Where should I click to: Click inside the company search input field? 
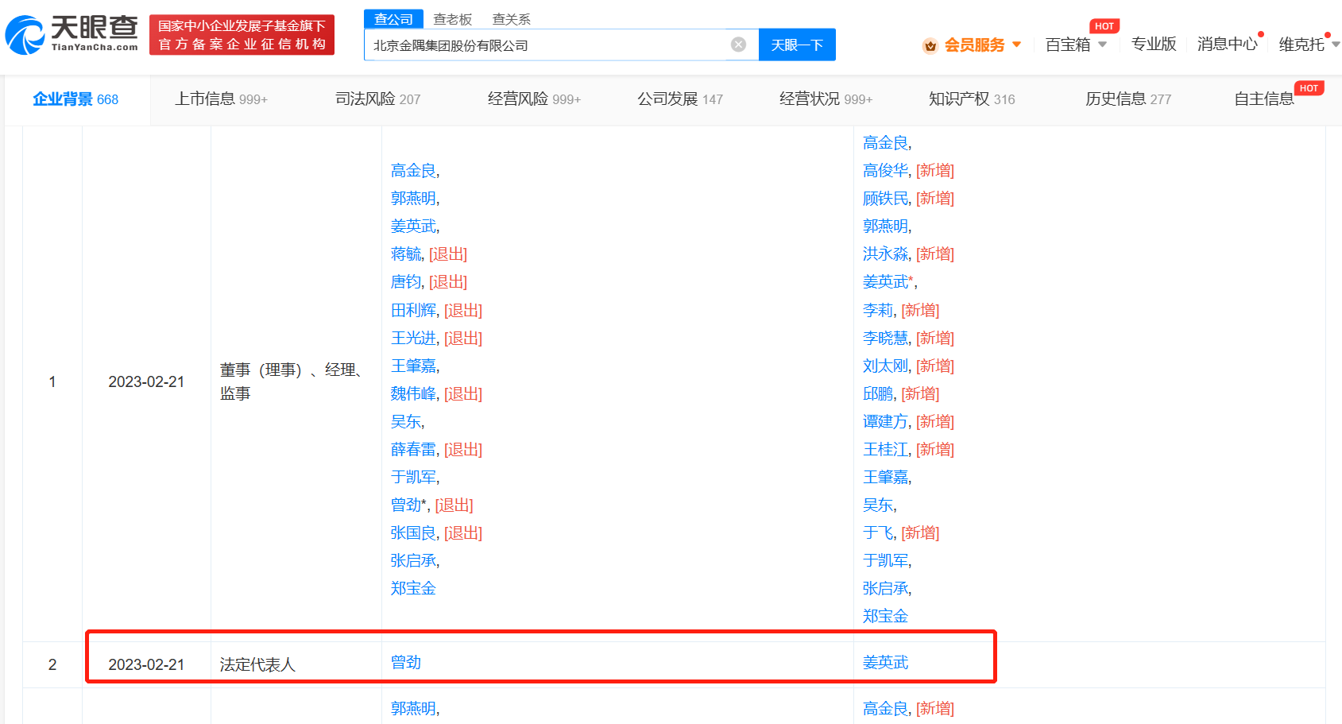click(x=556, y=45)
